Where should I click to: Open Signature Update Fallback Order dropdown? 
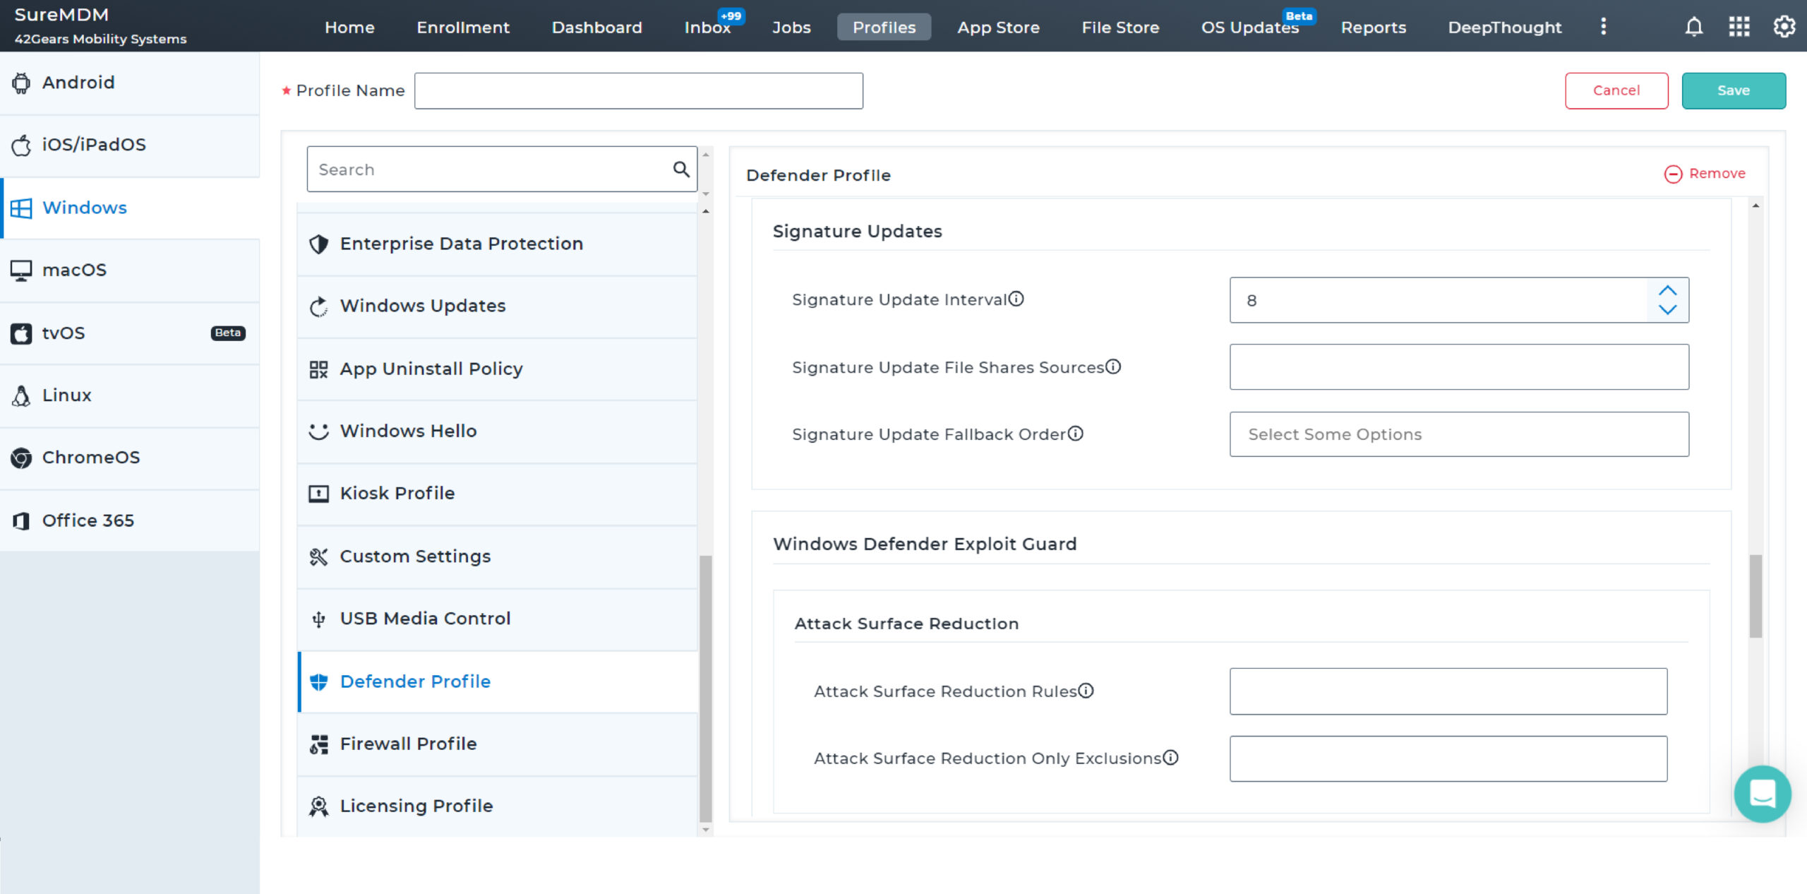tap(1459, 434)
